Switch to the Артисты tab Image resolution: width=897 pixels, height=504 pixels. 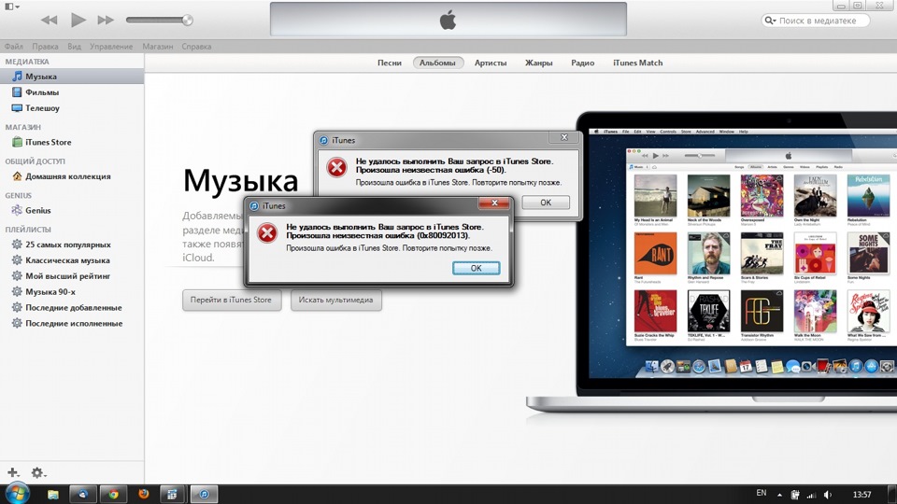tap(491, 63)
